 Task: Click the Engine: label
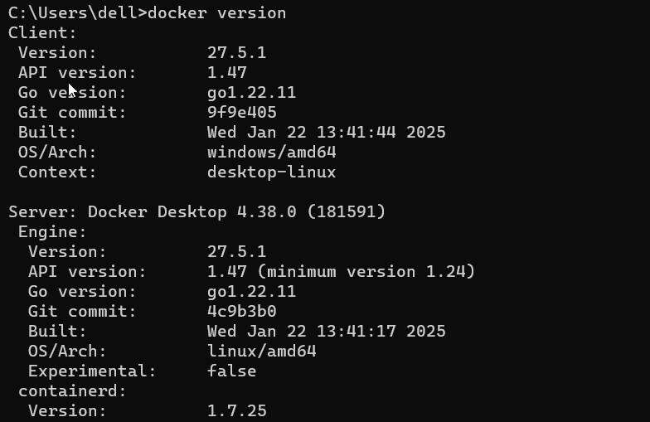click(x=52, y=232)
